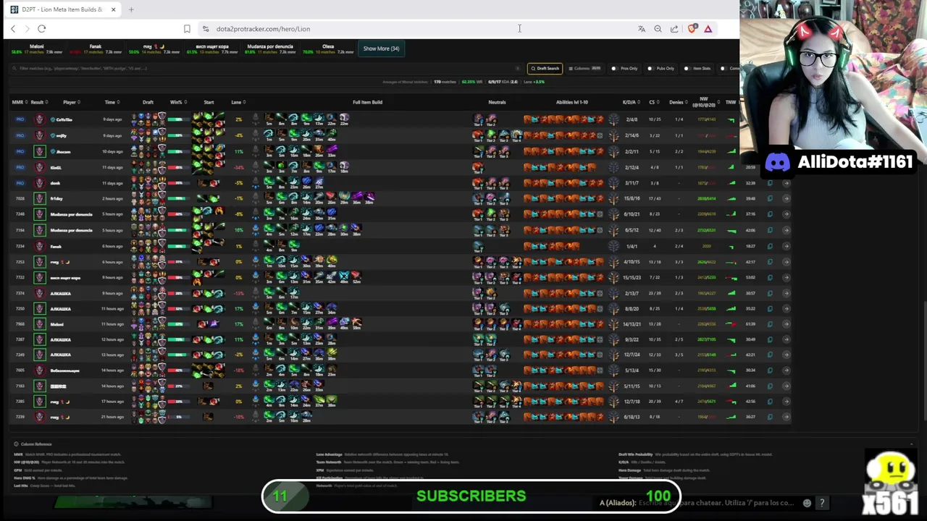Sort the table by Player column
The height and width of the screenshot is (521, 927).
[71, 102]
